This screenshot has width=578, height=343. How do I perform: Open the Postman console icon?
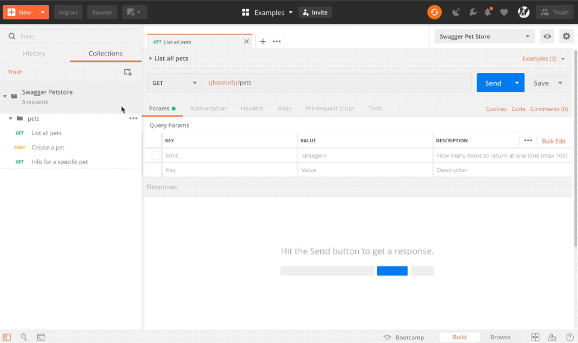click(x=41, y=337)
